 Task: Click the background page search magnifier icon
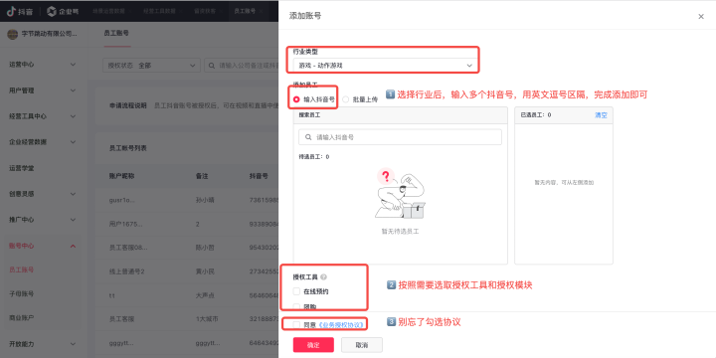(x=212, y=66)
